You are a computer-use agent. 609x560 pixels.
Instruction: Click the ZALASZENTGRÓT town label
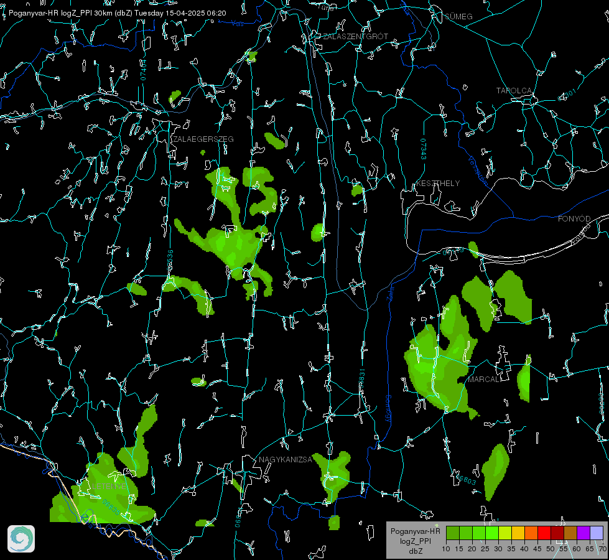click(355, 37)
